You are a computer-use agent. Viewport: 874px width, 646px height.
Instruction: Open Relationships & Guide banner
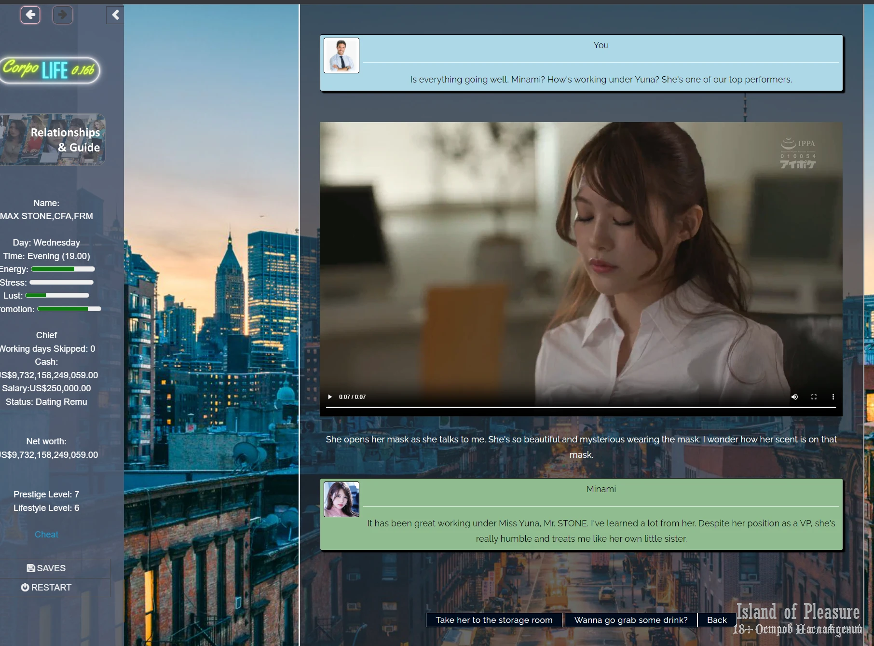pyautogui.click(x=52, y=140)
